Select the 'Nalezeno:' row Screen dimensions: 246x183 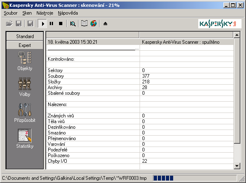pyautogui.click(x=140, y=104)
